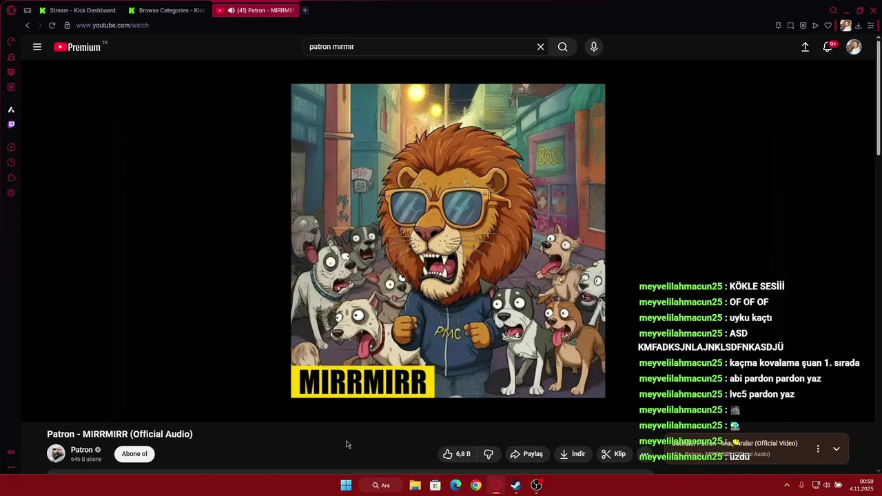Start voice search with microphone button
Image resolution: width=882 pixels, height=496 pixels.
pos(594,47)
